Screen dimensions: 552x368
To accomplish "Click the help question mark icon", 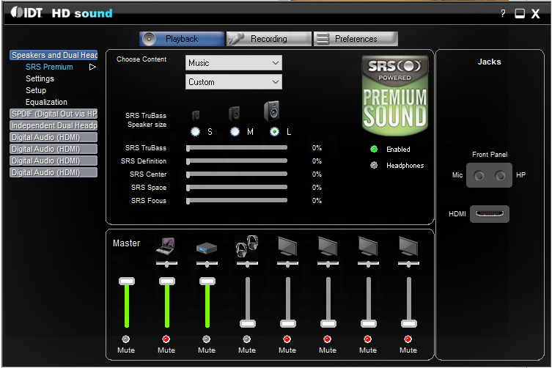I will pyautogui.click(x=503, y=13).
